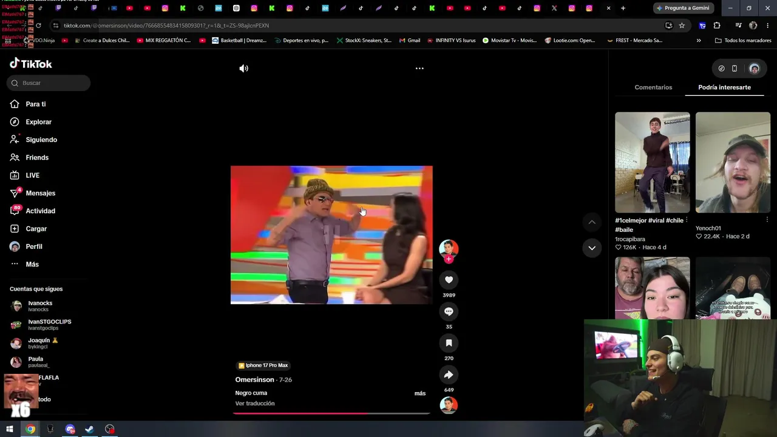Open the dancing #1celmejor video thumbnail
Screen dimensions: 777x437
tap(653, 162)
